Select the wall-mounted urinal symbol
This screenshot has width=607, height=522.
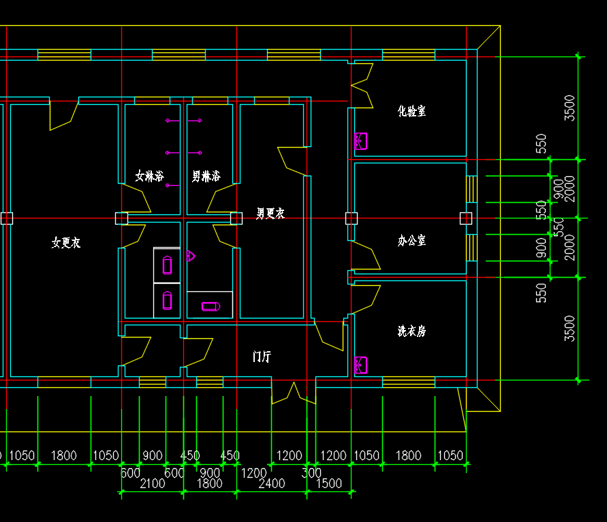tap(191, 256)
